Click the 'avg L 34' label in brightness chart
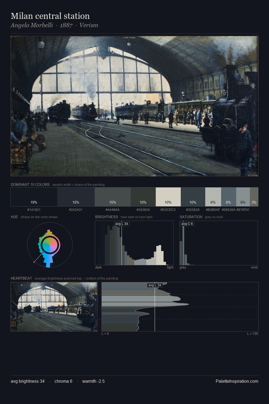Screen dimensions: 269x404 (x=122, y=224)
